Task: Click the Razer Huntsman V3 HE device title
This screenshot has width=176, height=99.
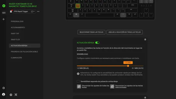Action: pyautogui.click(x=23, y=5)
